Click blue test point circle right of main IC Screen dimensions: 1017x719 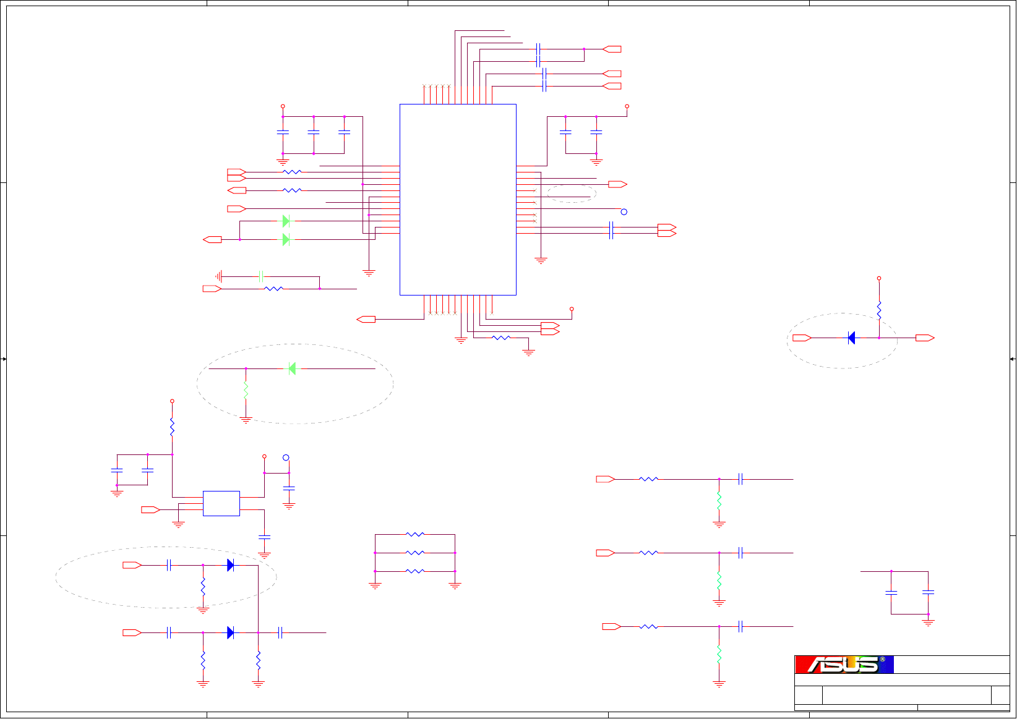coord(624,212)
